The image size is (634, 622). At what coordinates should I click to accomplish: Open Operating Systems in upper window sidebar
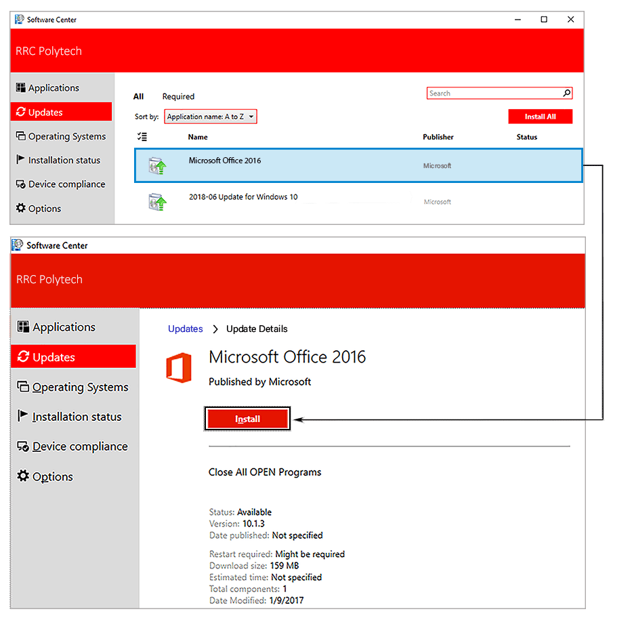[67, 136]
